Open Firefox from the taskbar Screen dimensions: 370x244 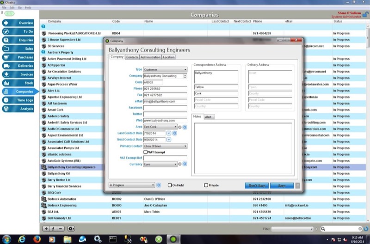[37, 239]
